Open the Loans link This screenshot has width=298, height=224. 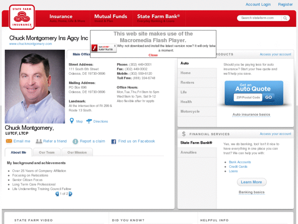[233, 171]
